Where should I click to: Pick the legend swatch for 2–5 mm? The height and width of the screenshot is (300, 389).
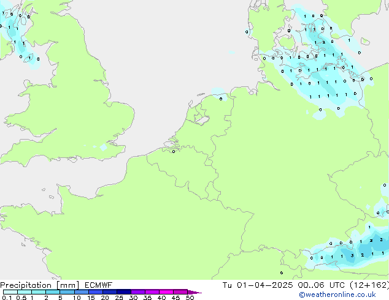pyautogui.click(x=53, y=292)
